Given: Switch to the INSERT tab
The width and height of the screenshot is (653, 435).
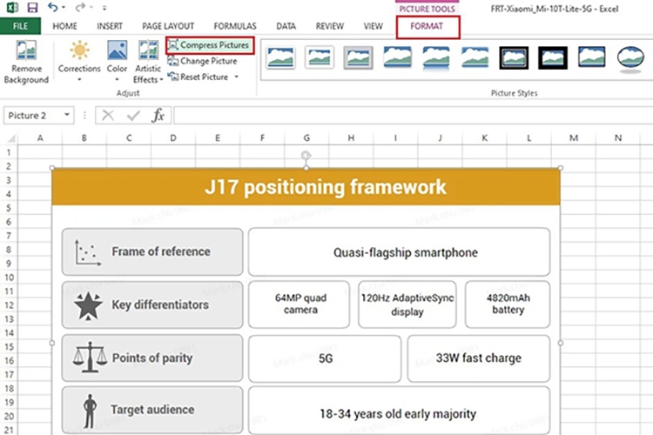Looking at the screenshot, I should pyautogui.click(x=110, y=26).
